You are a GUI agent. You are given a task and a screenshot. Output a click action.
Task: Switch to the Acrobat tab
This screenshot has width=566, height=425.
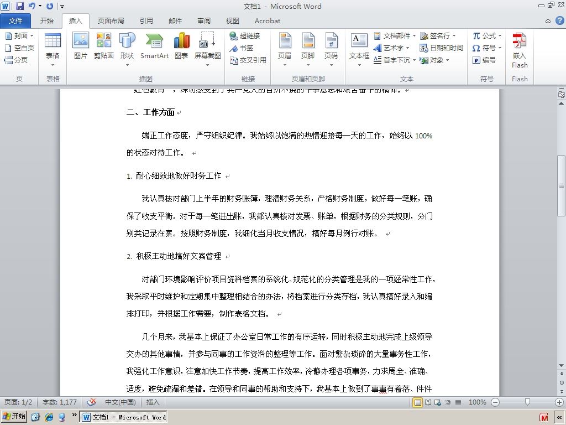268,20
